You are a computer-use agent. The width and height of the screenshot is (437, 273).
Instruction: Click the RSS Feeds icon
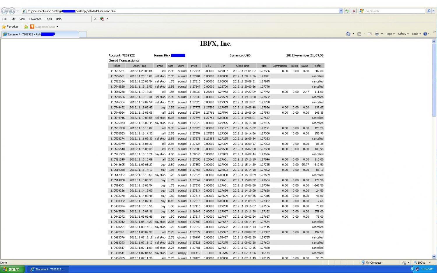point(359,34)
